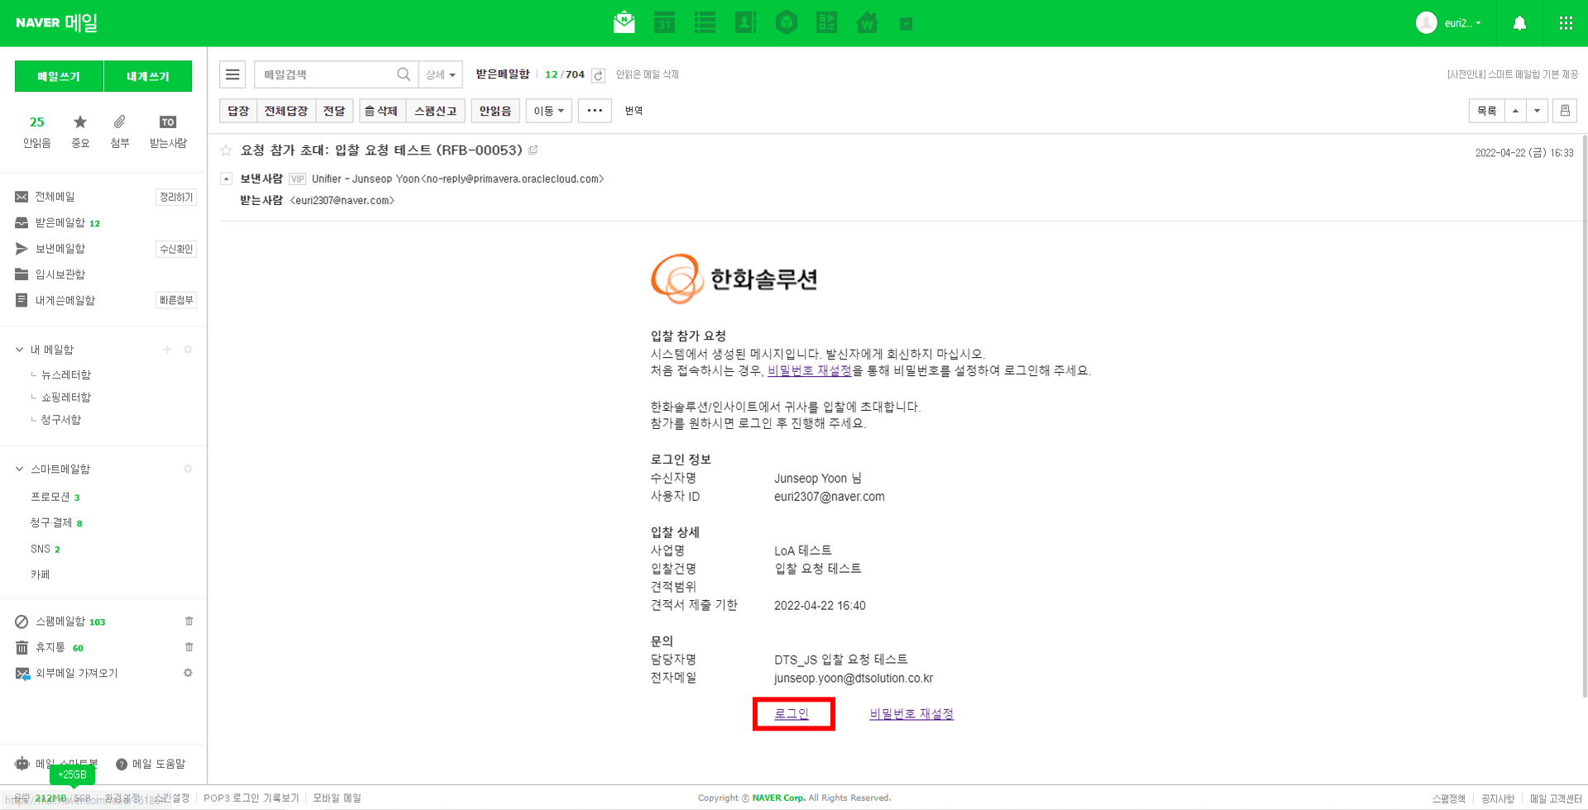Image resolution: width=1588 pixels, height=810 pixels.
Task: Open the notifications bell
Action: click(x=1519, y=23)
